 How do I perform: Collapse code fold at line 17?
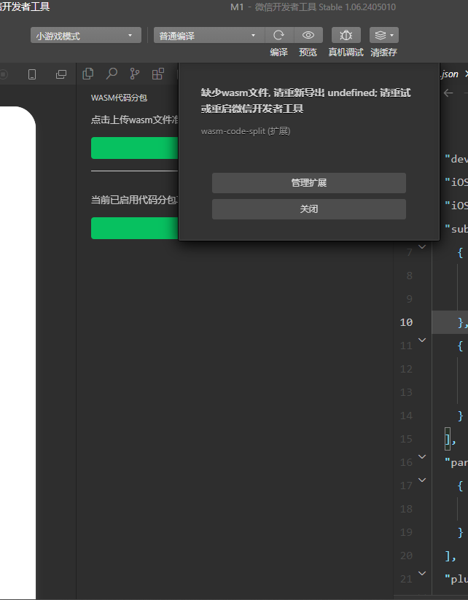[x=422, y=480]
